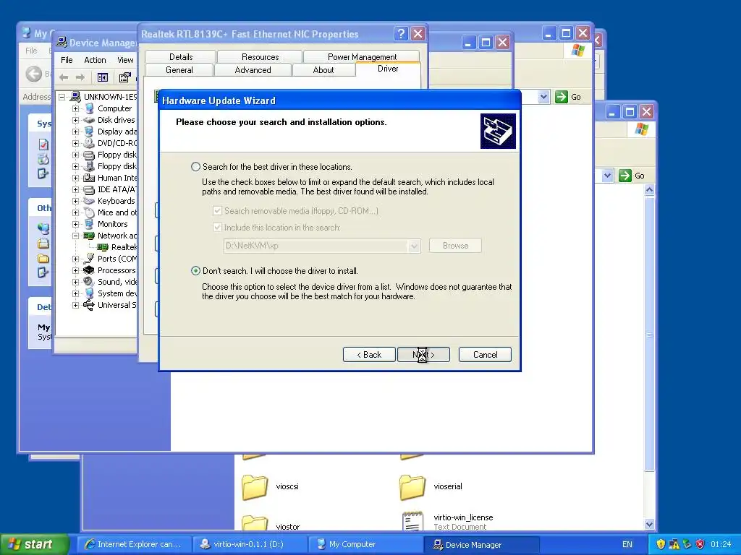Click the Device Manager back arrow icon
The image size is (741, 555).
(64, 77)
